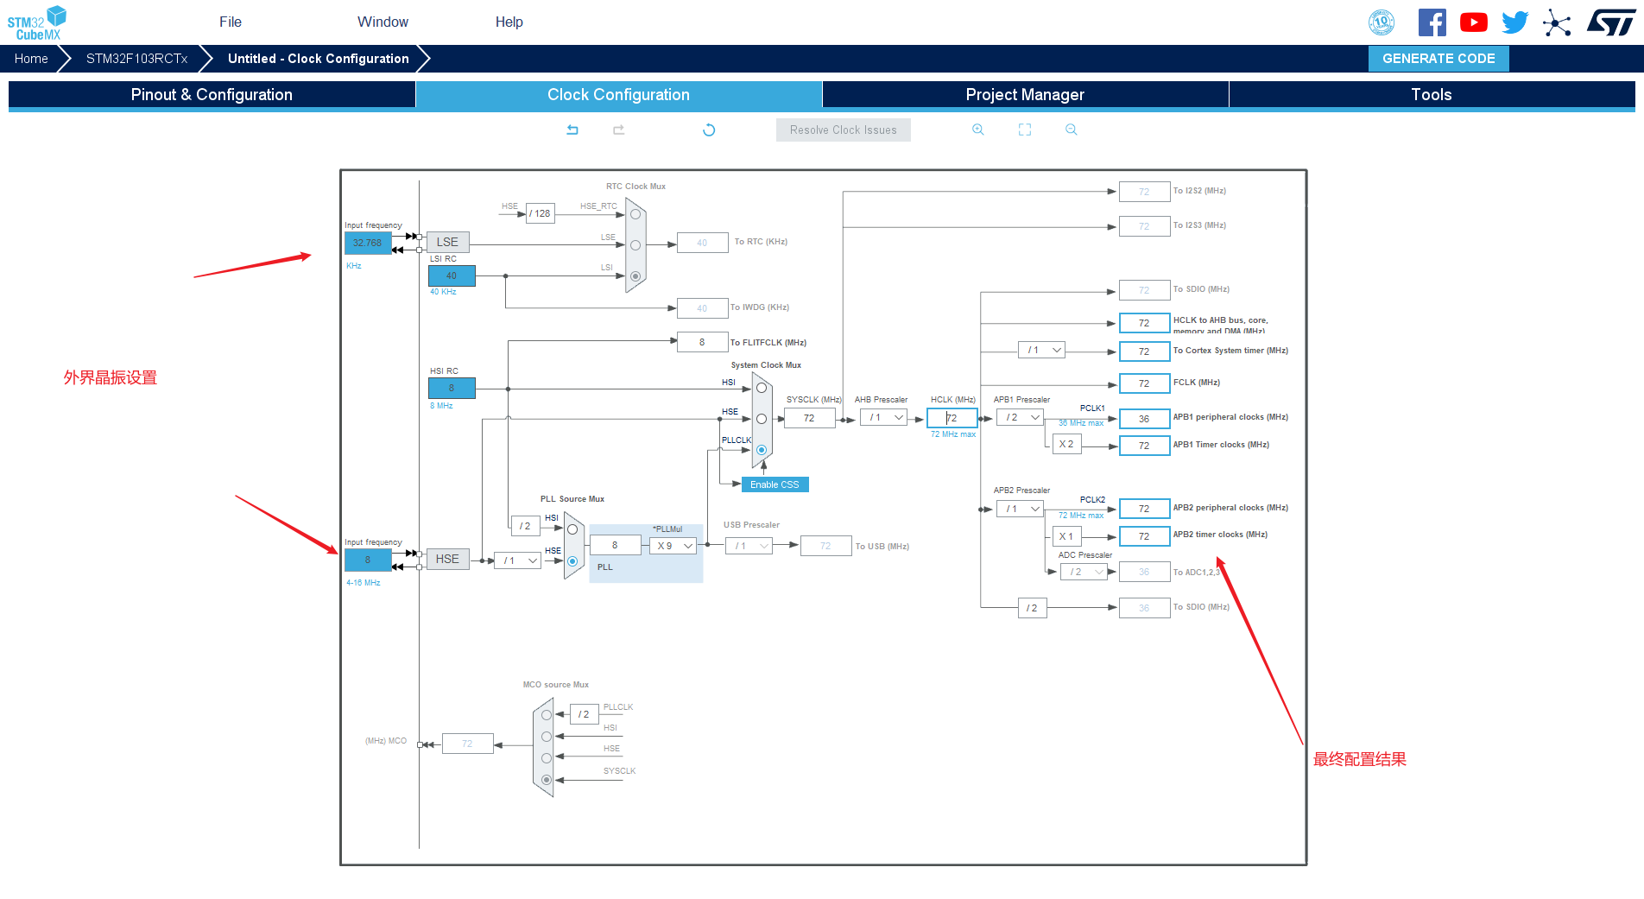Viewport: 1644px width, 899px height.
Task: Open the USB Prescaler dropdown
Action: coord(749,546)
